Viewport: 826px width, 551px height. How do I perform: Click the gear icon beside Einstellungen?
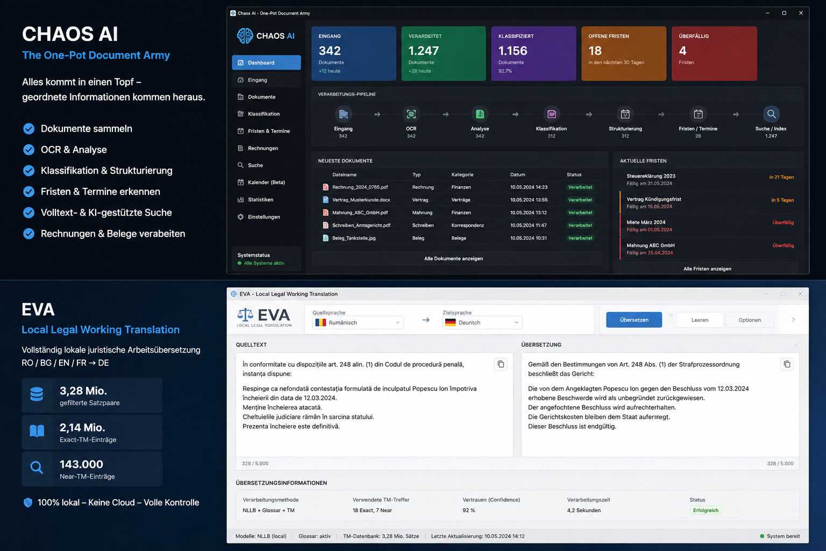(x=240, y=217)
